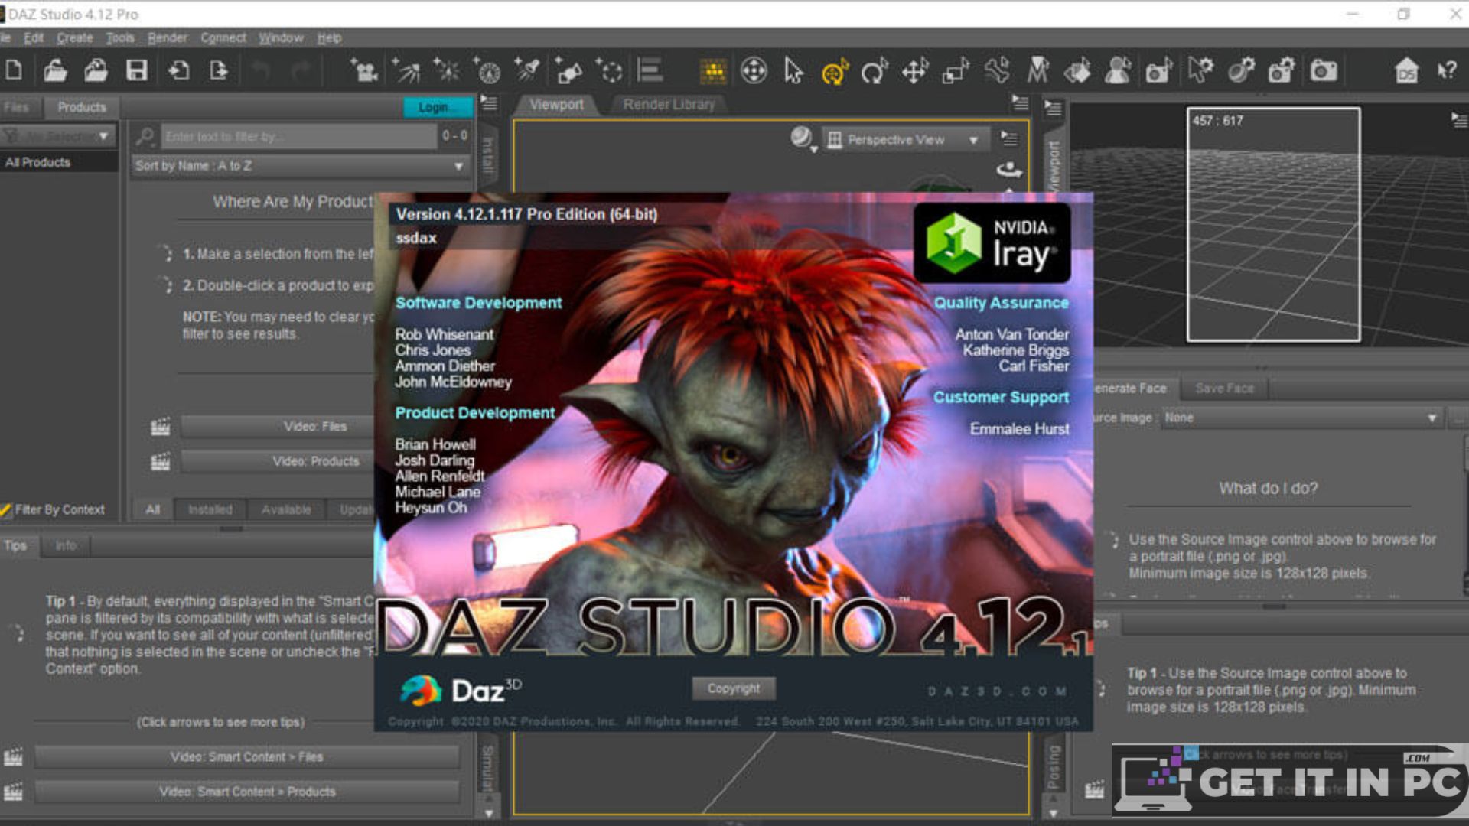1469x826 pixels.
Task: Open Sort by Name A to Z dropdown
Action: [299, 165]
